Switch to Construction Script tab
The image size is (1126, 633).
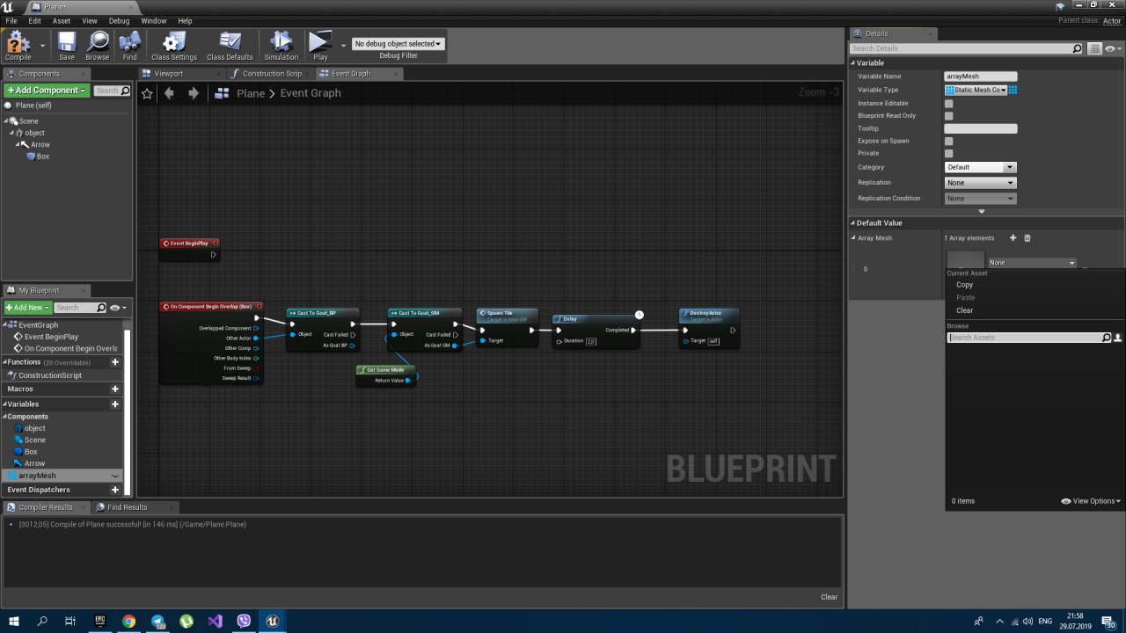(x=272, y=74)
